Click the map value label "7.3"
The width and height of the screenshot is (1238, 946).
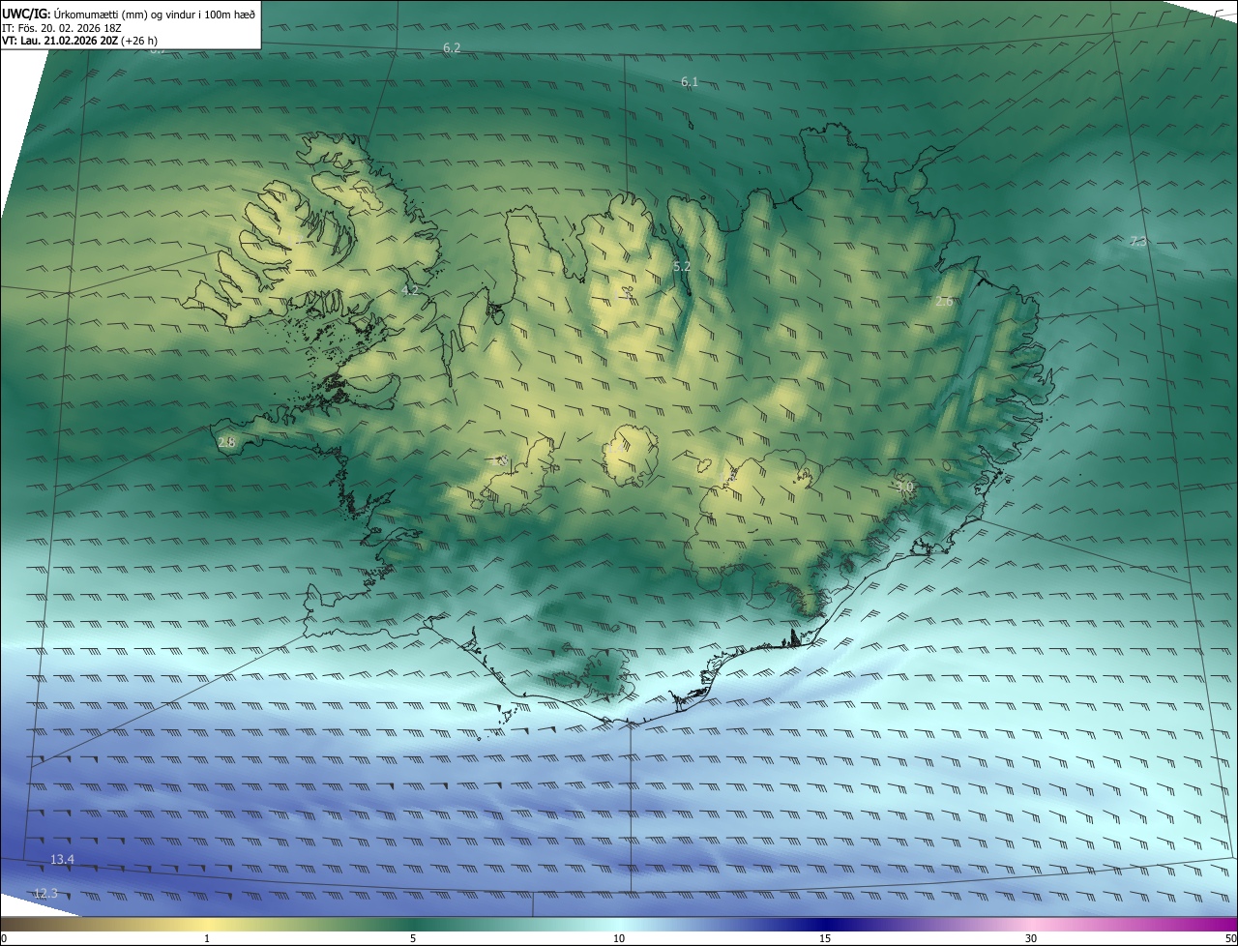pyautogui.click(x=1138, y=241)
